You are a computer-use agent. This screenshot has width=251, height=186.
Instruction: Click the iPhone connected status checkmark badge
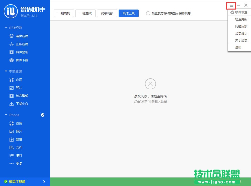[43, 115]
